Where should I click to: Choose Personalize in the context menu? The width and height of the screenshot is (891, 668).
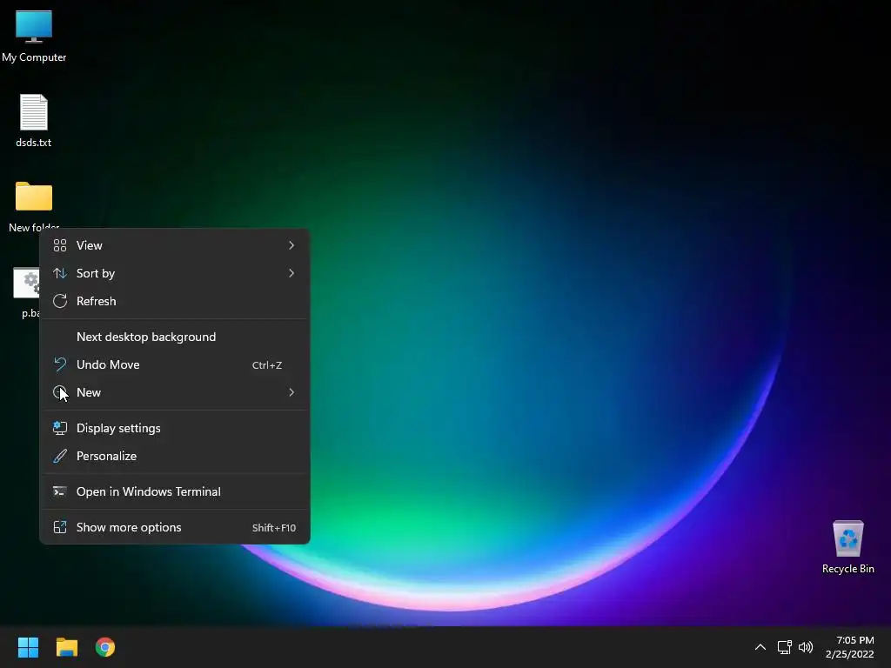click(174, 456)
